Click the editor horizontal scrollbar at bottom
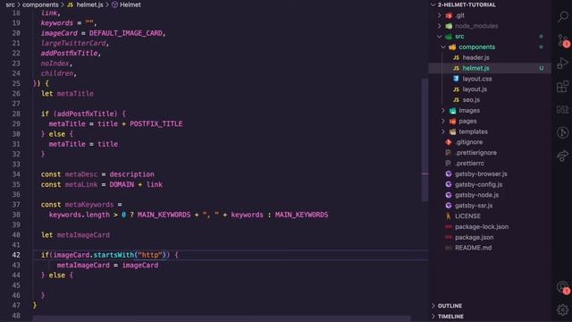 [222, 318]
